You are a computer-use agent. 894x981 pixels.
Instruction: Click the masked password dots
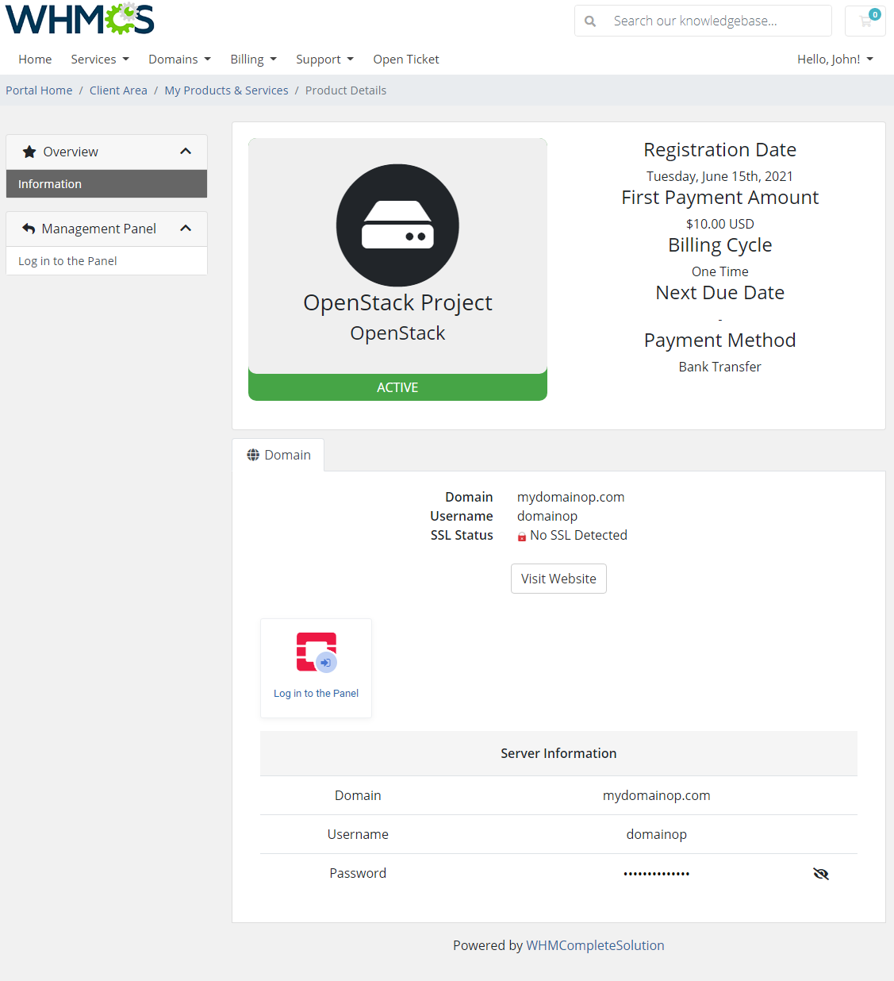(x=657, y=874)
